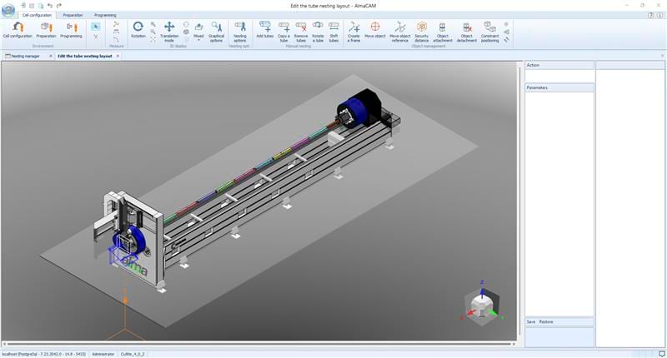
Task: Activate Translation mode
Action: click(x=169, y=30)
